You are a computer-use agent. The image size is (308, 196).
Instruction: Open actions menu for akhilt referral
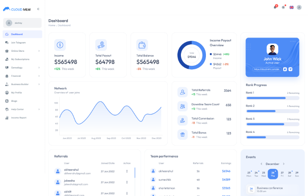(127, 193)
